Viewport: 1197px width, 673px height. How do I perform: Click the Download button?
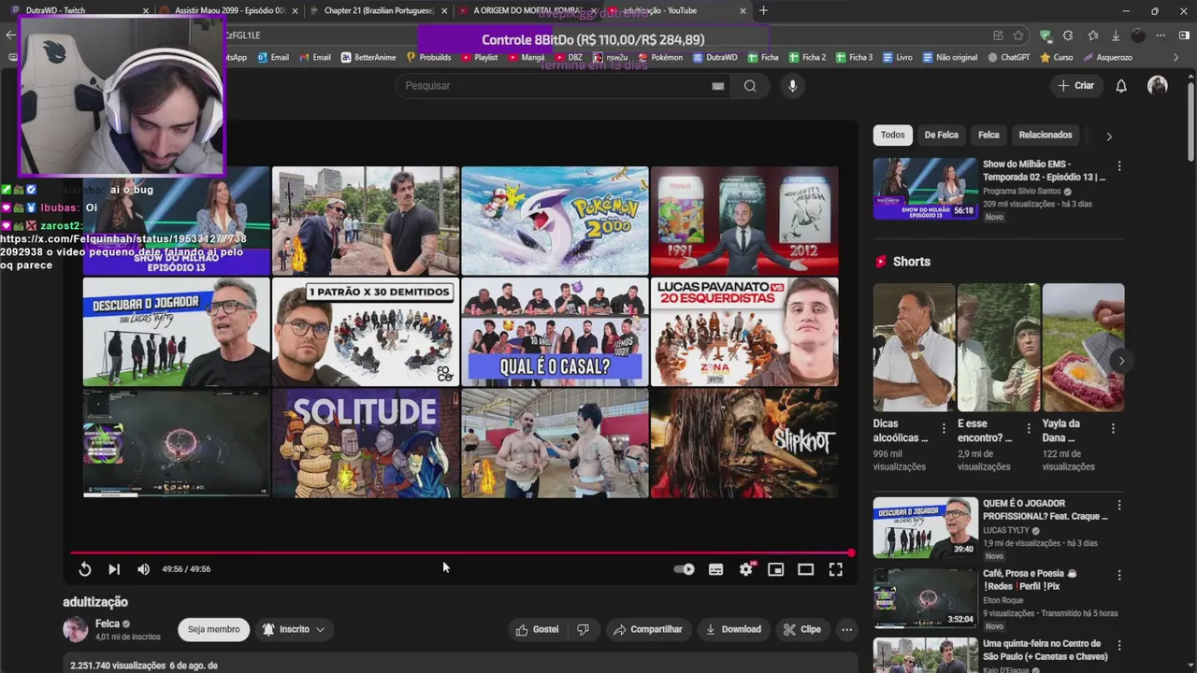click(x=733, y=629)
